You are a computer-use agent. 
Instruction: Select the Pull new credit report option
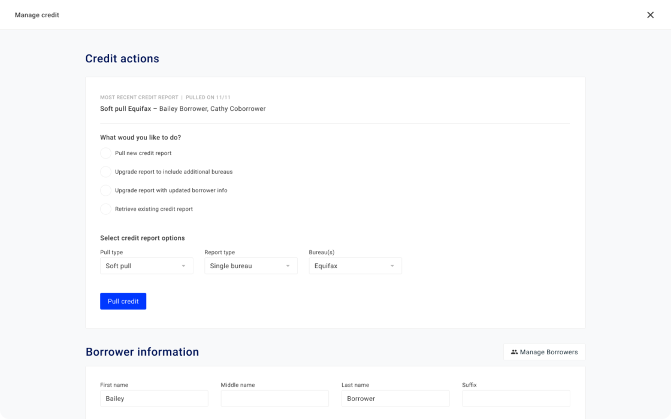coord(105,153)
